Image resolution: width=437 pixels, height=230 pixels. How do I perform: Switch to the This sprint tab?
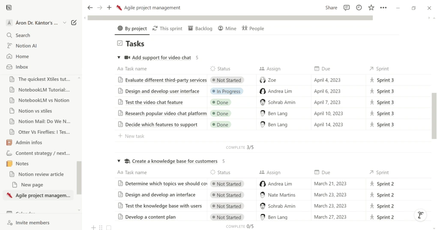167,28
